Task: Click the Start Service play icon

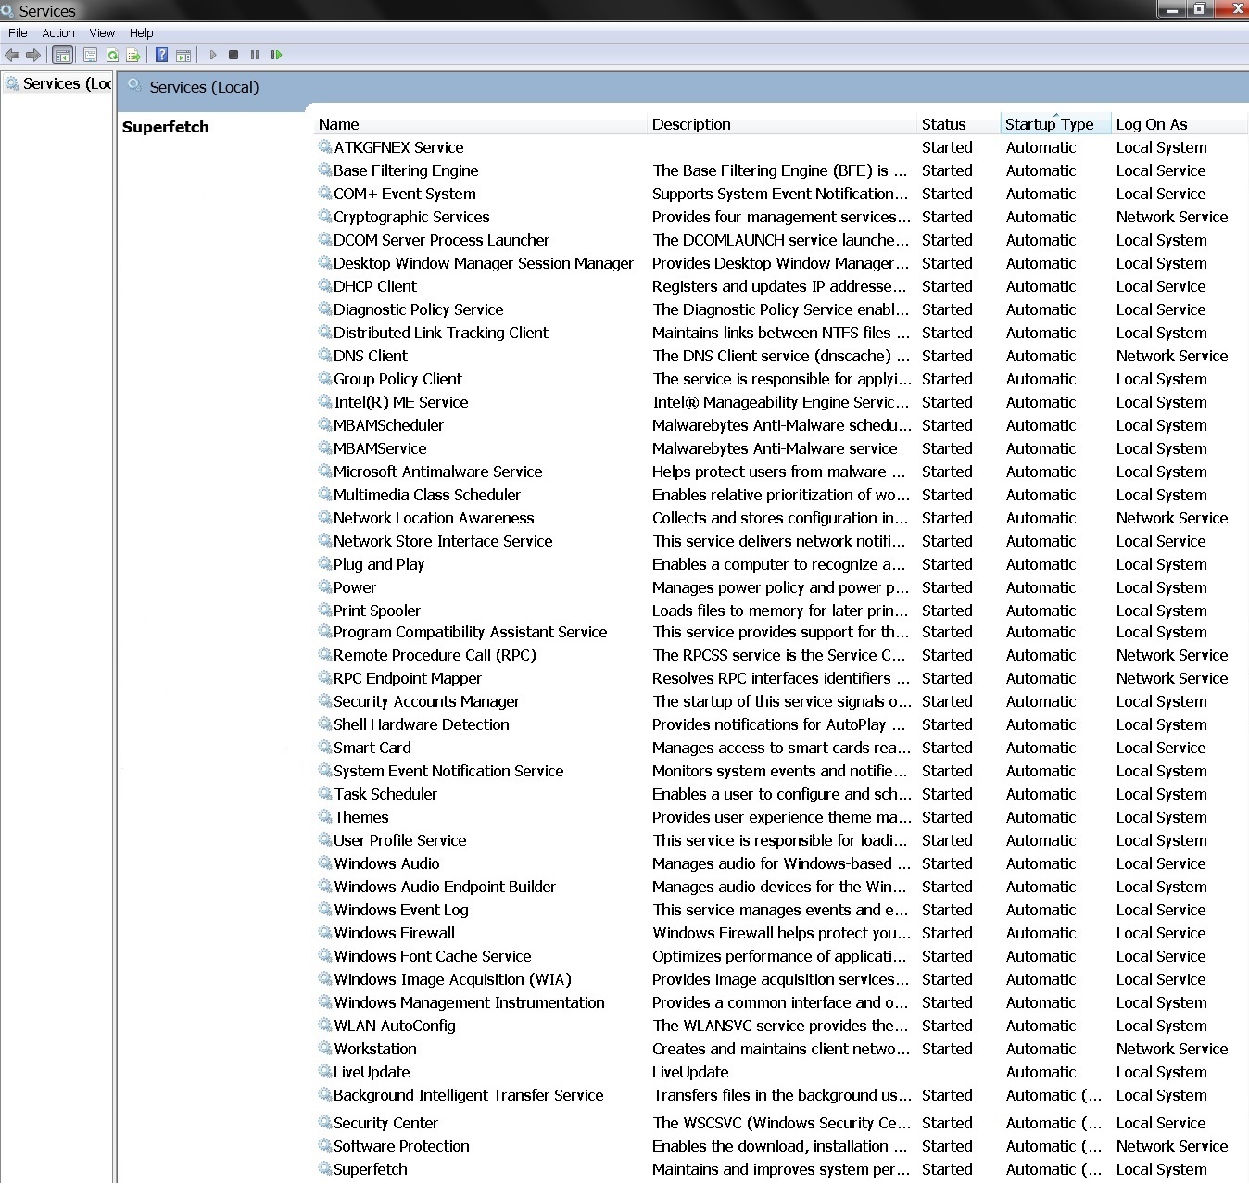Action: click(x=213, y=55)
